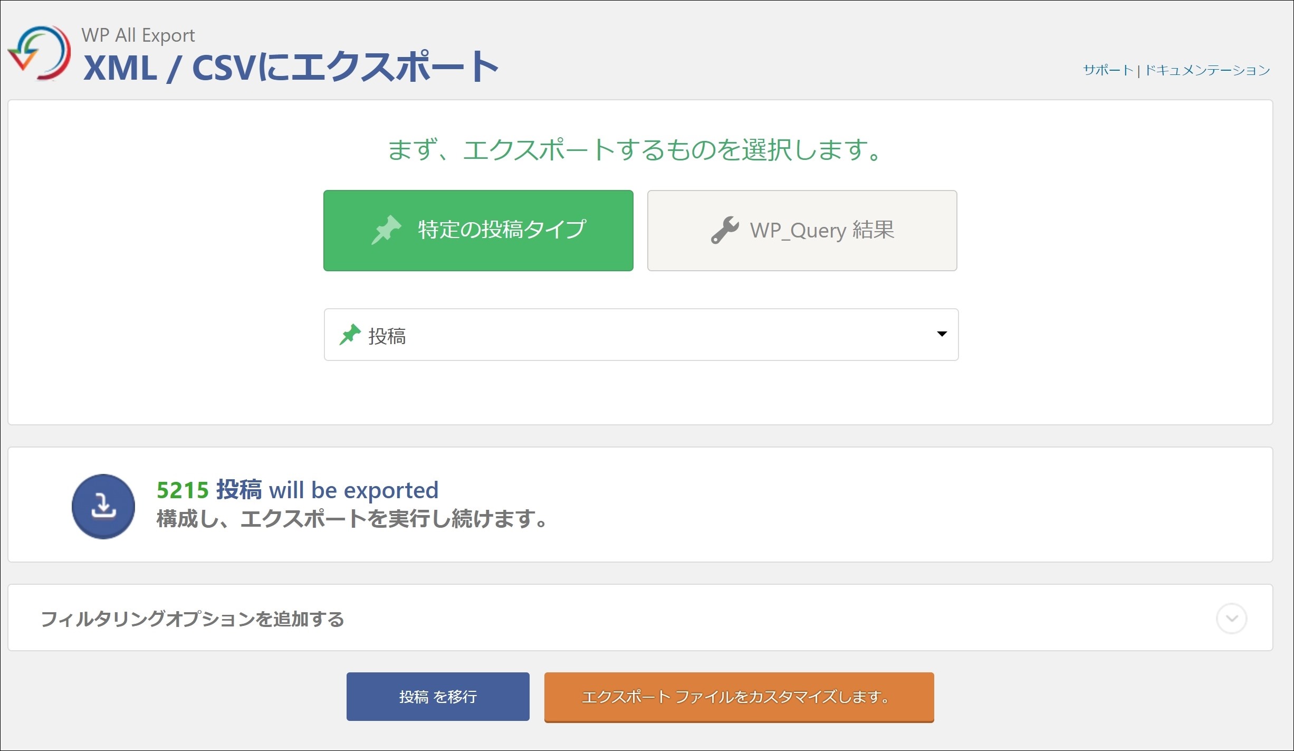Image resolution: width=1294 pixels, height=751 pixels.
Task: Click the dropdown arrow of the 投稿 selector
Action: point(942,334)
